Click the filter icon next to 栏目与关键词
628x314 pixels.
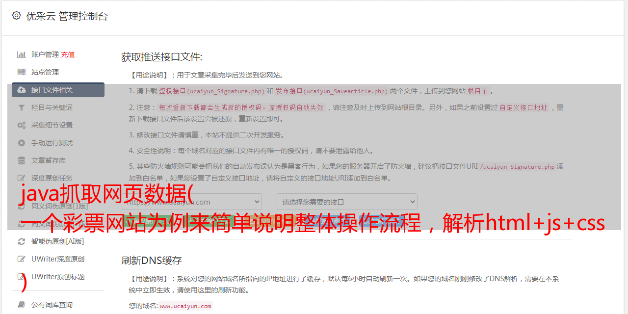[x=22, y=107]
